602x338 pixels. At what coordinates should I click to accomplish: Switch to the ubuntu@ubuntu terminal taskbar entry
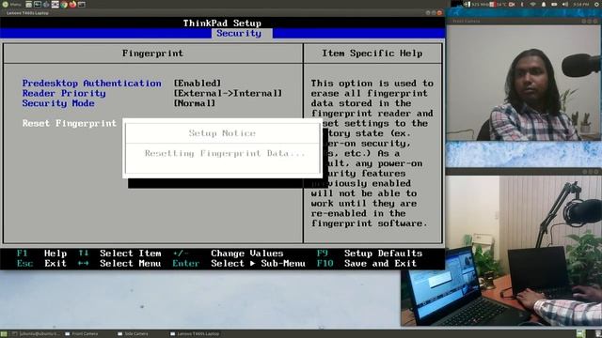click(x=36, y=334)
